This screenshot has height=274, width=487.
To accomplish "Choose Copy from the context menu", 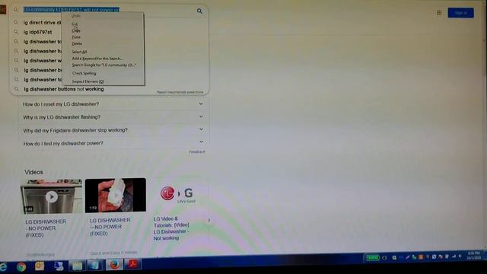I will (x=76, y=30).
